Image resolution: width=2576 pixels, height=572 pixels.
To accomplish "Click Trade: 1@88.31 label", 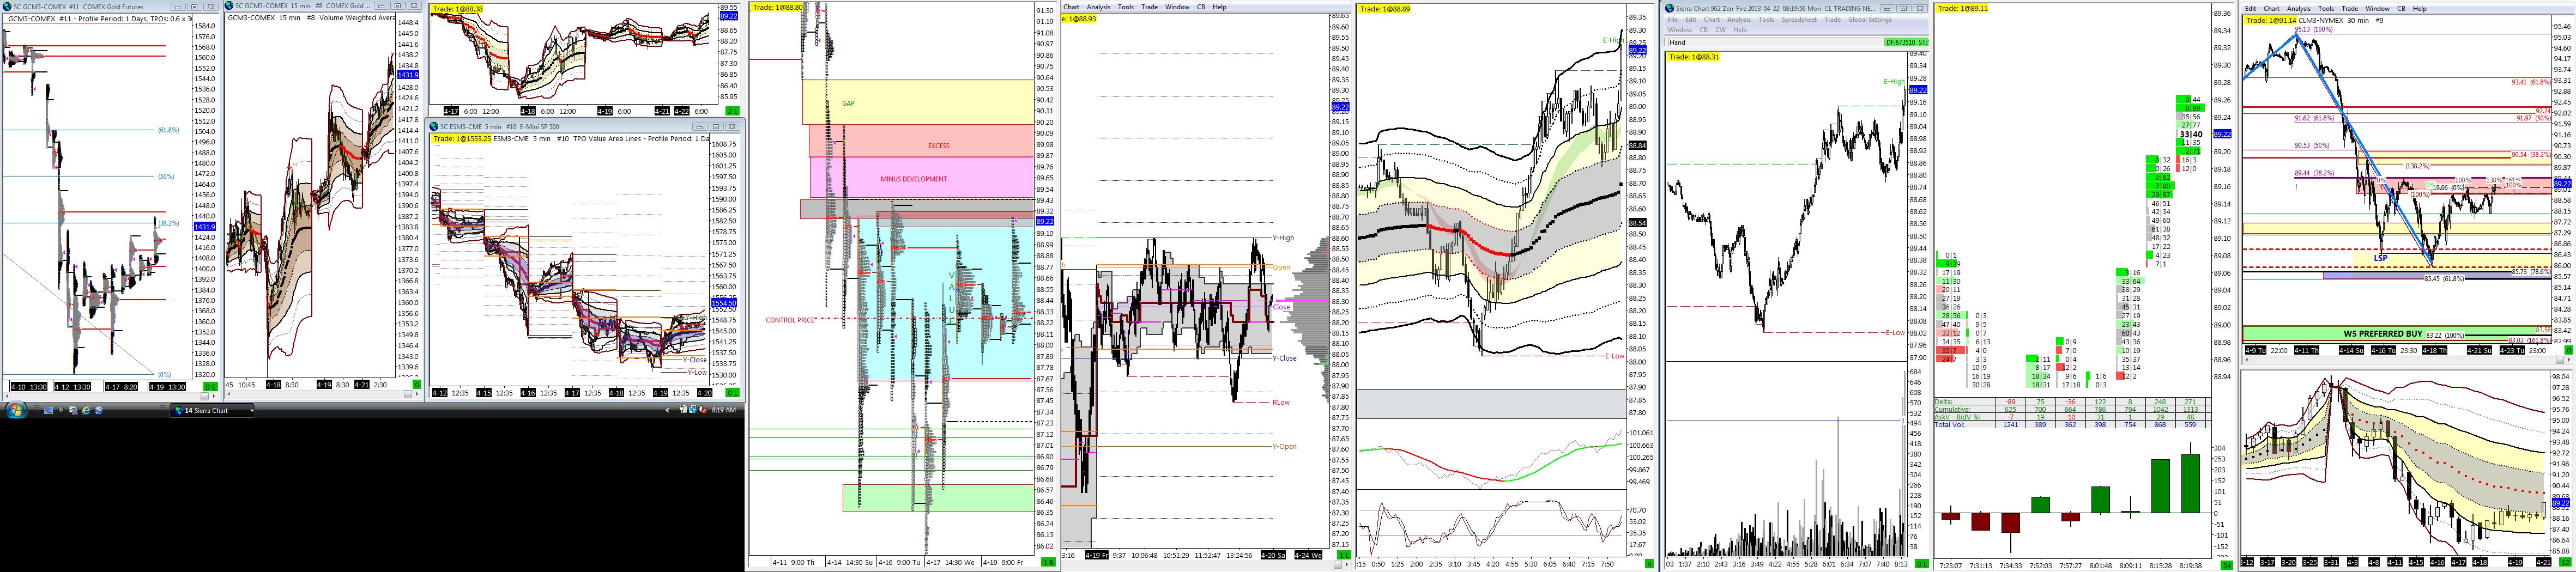I will [1693, 57].
